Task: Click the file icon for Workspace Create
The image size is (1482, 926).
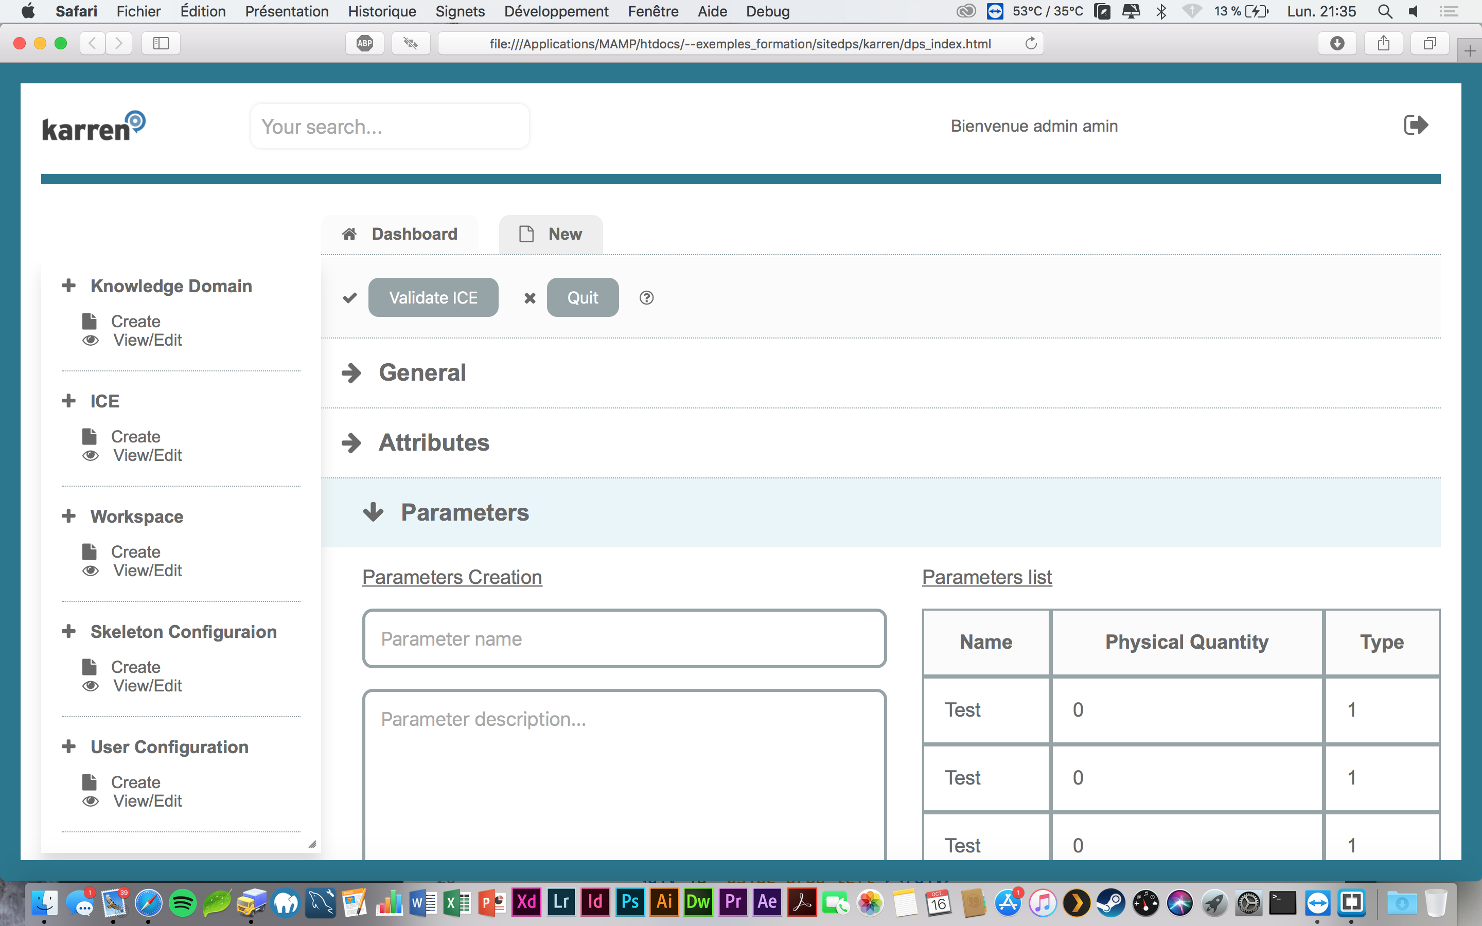Action: [x=90, y=552]
